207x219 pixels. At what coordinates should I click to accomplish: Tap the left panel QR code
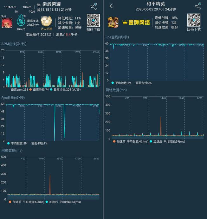pos(93,20)
